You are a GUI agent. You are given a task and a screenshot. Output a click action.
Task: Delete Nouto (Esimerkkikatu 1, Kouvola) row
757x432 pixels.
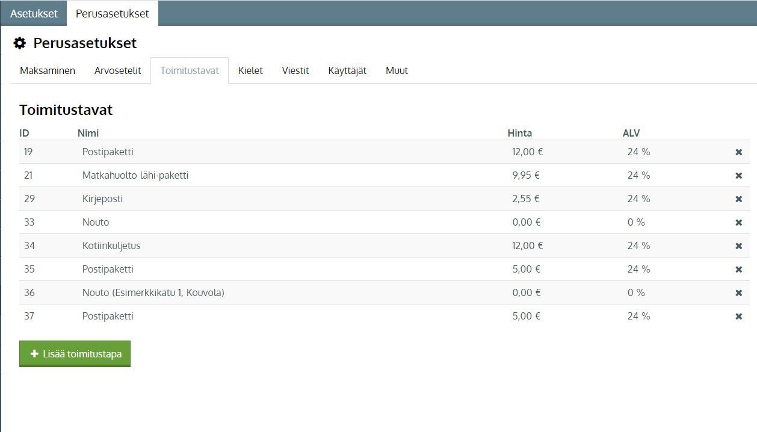(x=739, y=293)
